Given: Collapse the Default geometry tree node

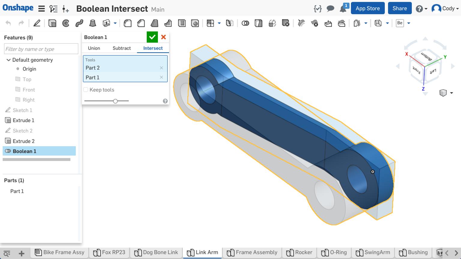Looking at the screenshot, I should pos(8,60).
